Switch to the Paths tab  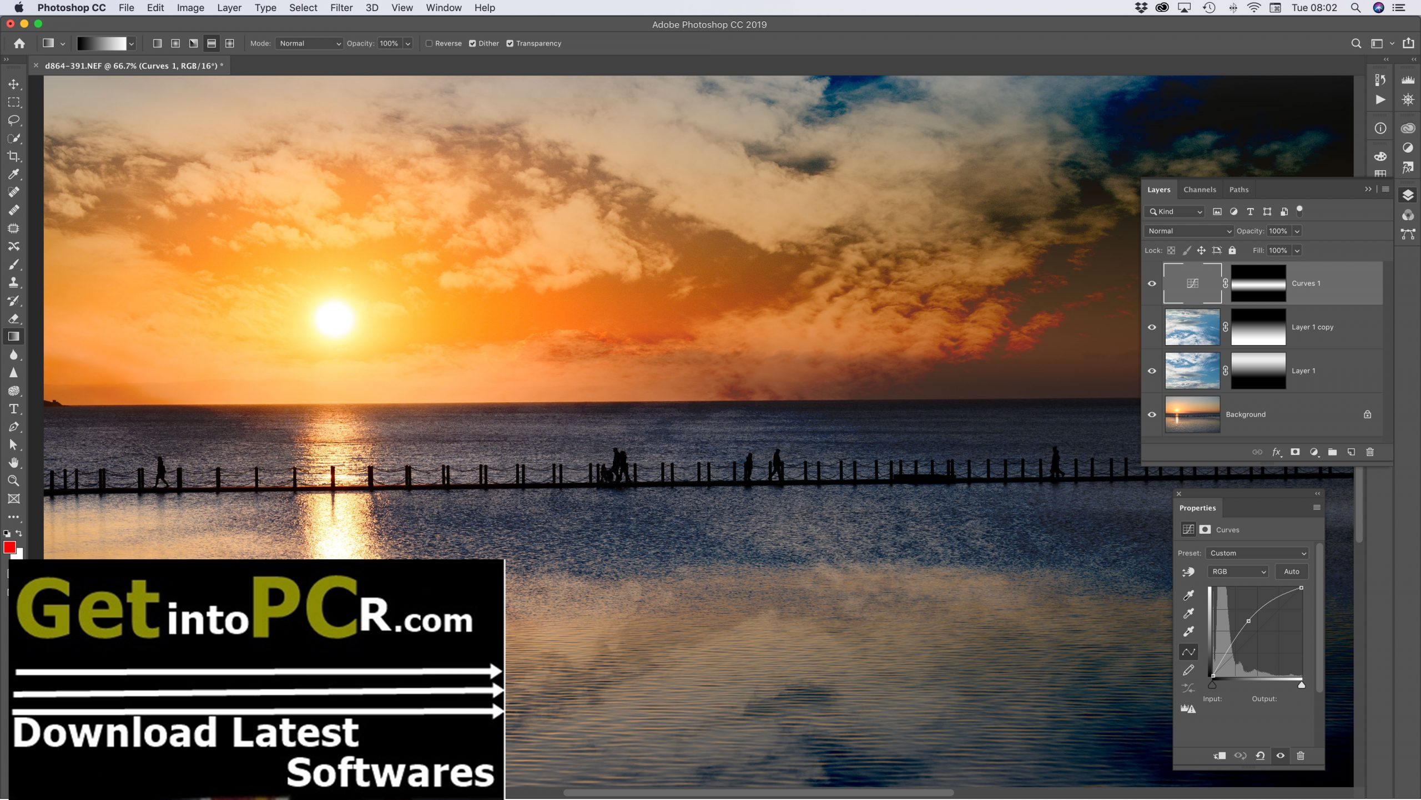[x=1238, y=189]
